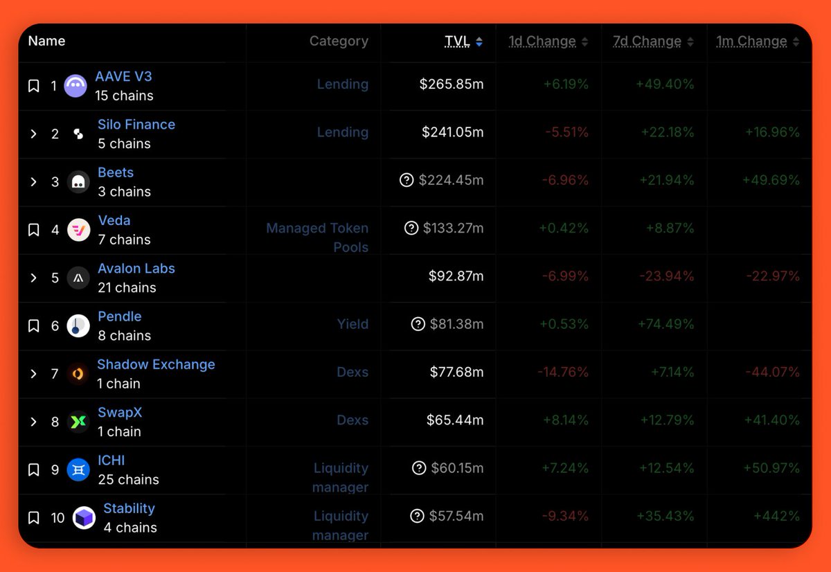Open the Veda protocol link

pos(114,220)
